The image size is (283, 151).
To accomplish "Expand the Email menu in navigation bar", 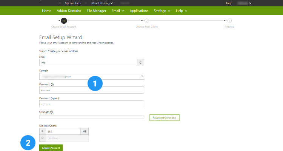I will coord(118,11).
